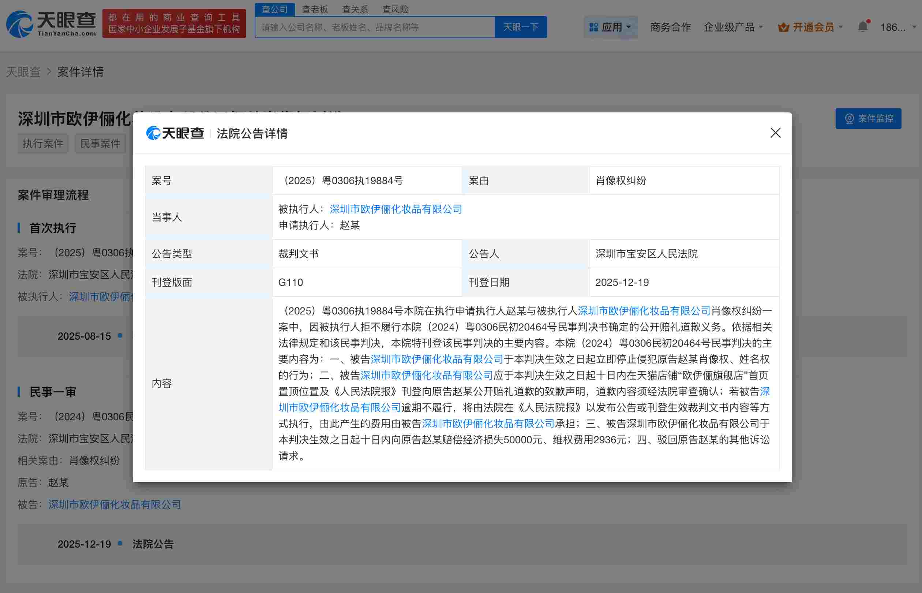The image size is (922, 593).
Task: Click the monitor icon on the 案件监控 button
Action: point(849,119)
